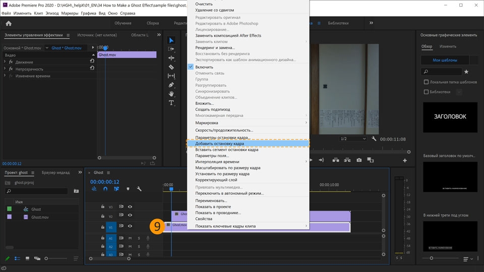Open the 1/2 playback resolution dropdown
484x272 pixels.
[353, 139]
